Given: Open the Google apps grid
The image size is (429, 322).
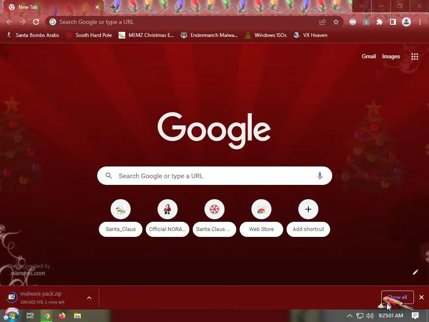Looking at the screenshot, I should coord(415,57).
